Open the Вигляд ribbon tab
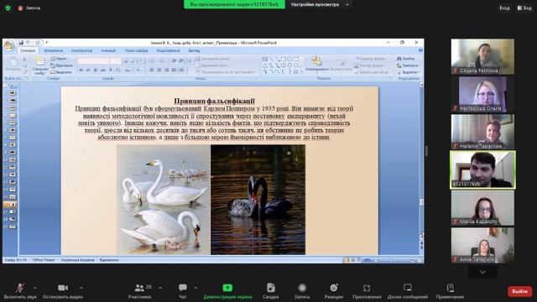This screenshot has height=302, width=537. [194, 50]
